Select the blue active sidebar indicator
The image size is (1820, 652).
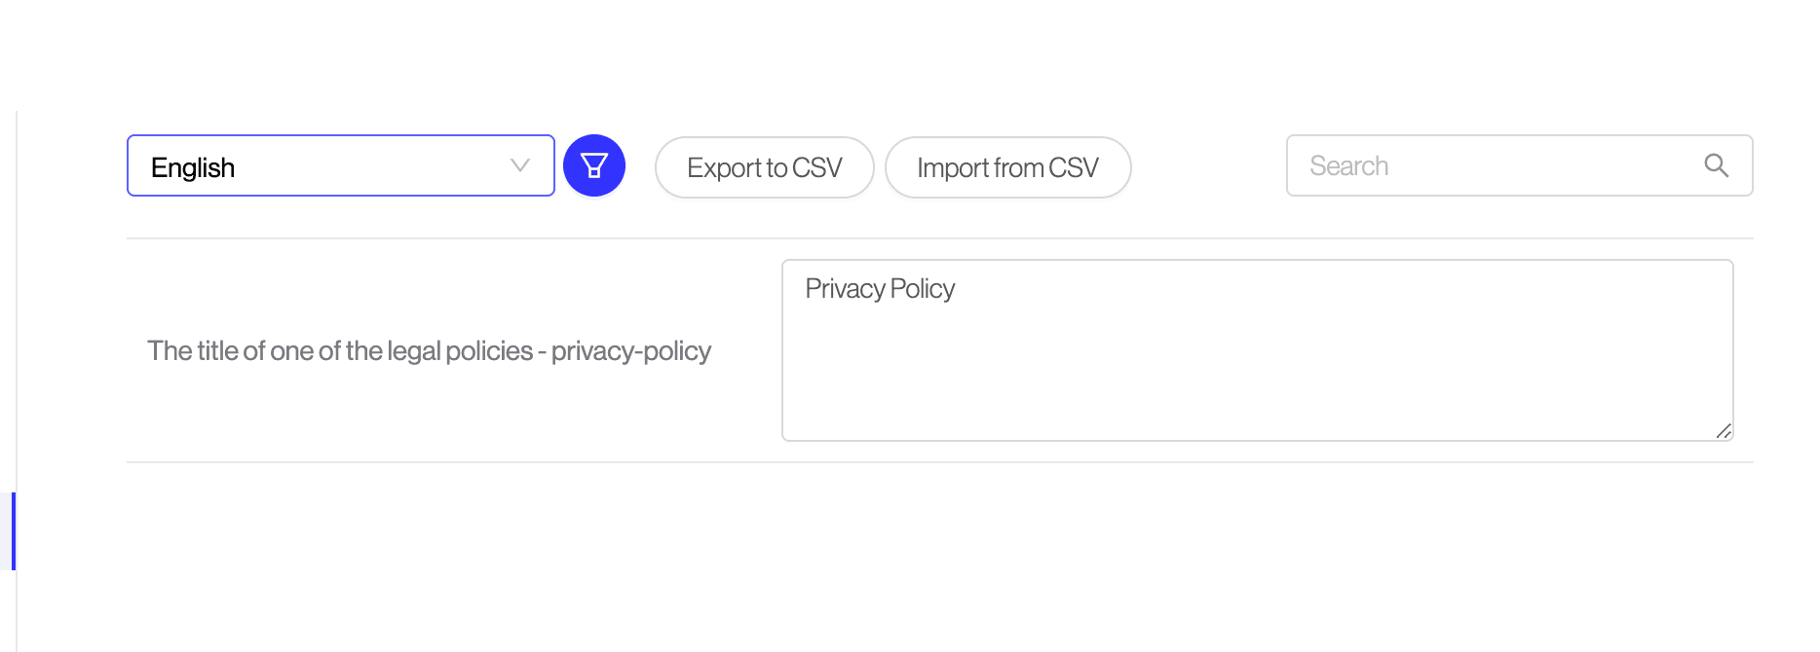tap(14, 531)
